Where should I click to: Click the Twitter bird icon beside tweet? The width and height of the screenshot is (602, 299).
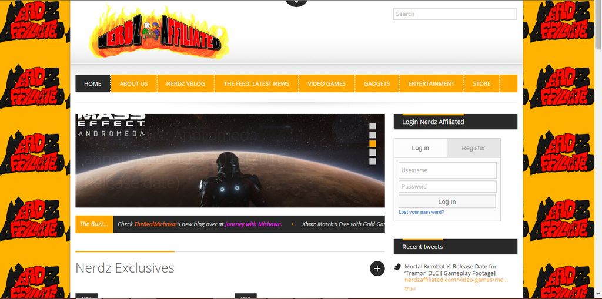398,266
